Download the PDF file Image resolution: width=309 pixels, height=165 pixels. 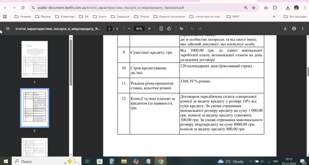[285, 29]
